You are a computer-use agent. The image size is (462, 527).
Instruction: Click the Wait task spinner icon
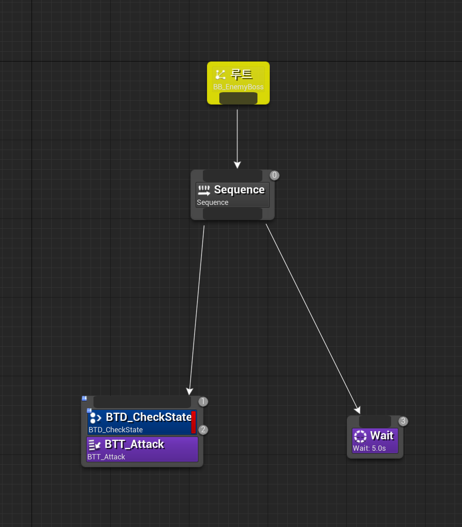click(x=360, y=436)
